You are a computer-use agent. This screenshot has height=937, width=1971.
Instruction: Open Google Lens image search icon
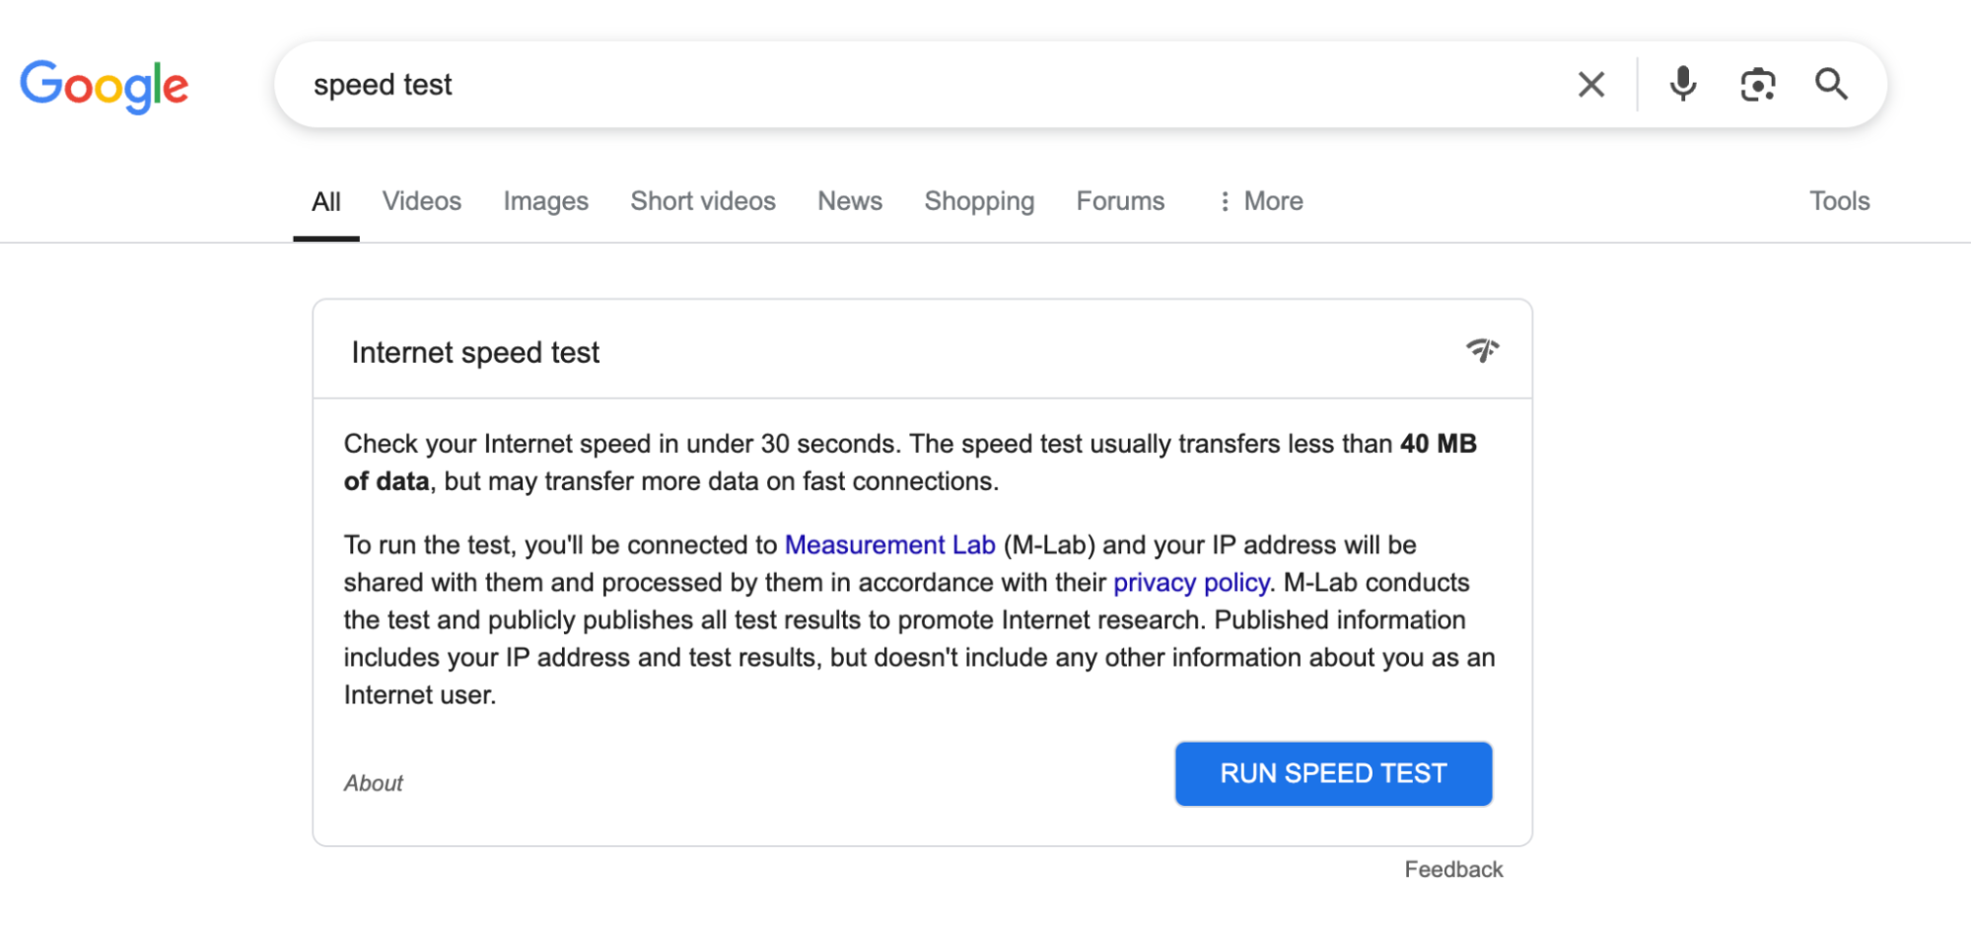(x=1757, y=84)
